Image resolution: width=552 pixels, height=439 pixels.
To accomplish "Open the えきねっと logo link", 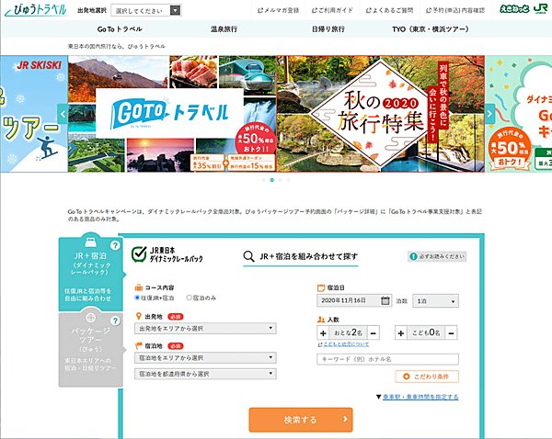I will point(514,9).
